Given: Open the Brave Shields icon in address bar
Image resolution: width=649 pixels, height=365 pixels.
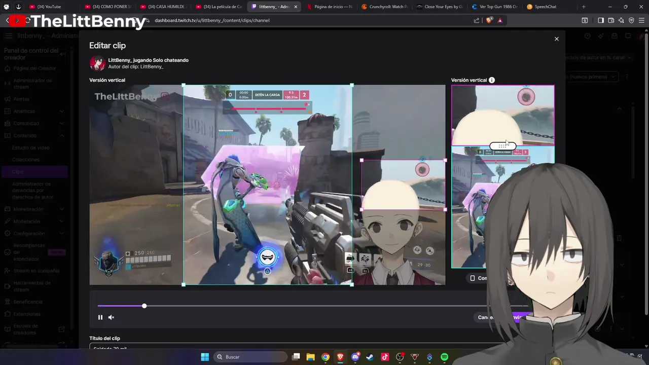Looking at the screenshot, I should (489, 20).
